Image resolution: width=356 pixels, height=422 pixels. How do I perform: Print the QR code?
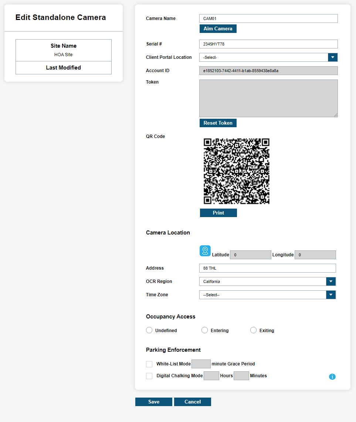click(x=218, y=213)
